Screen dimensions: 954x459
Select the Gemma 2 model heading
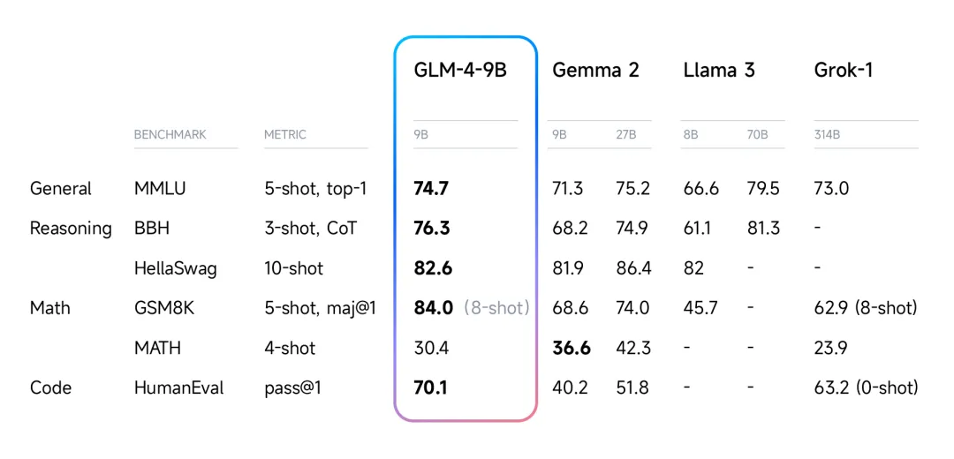click(x=595, y=71)
